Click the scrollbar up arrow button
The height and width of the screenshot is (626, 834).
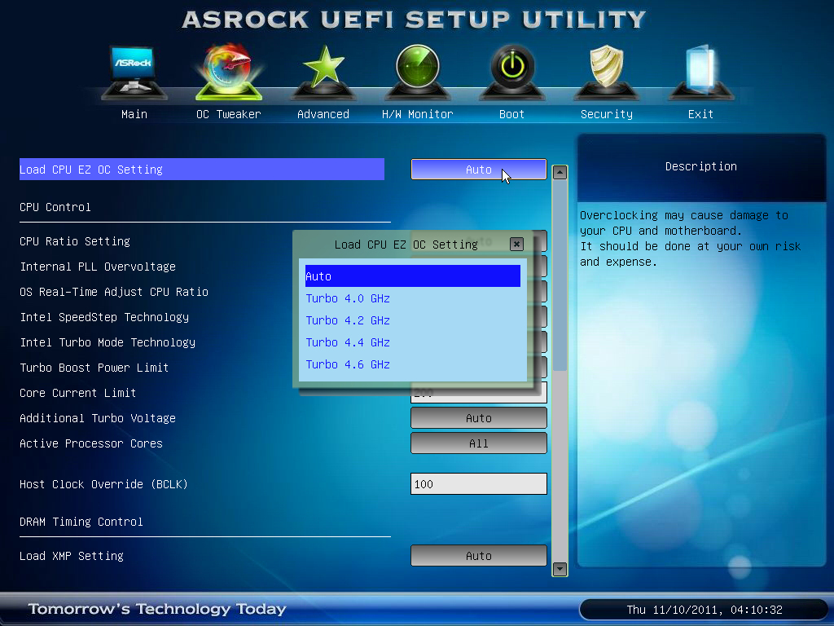click(560, 172)
